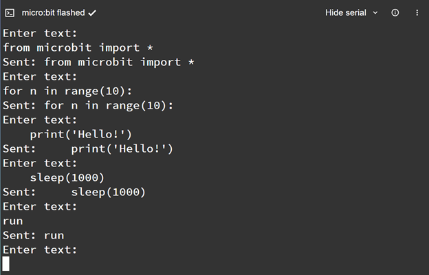Click the echoed sleep(1000) line without Sent
This screenshot has height=275, width=429.
click(67, 177)
